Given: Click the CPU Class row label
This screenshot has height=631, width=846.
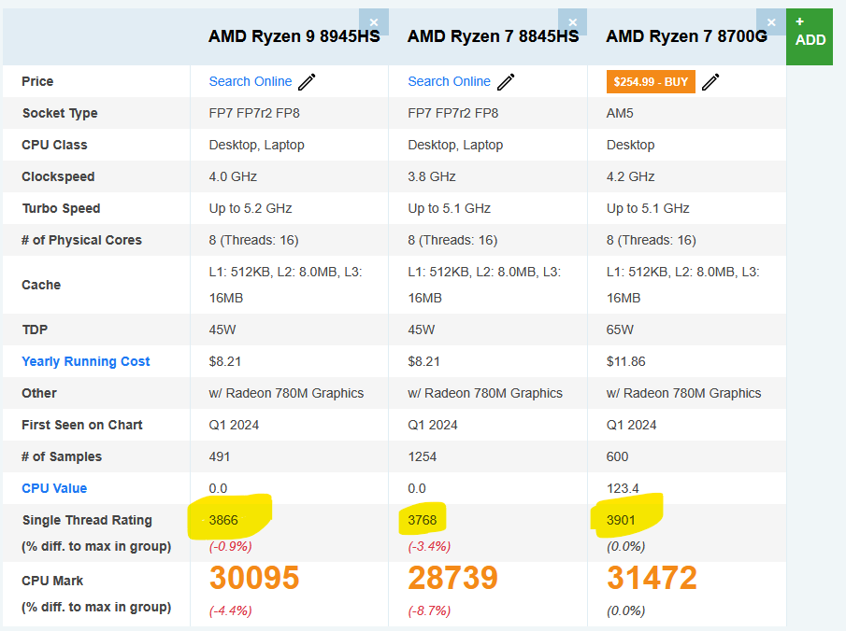Looking at the screenshot, I should [54, 145].
